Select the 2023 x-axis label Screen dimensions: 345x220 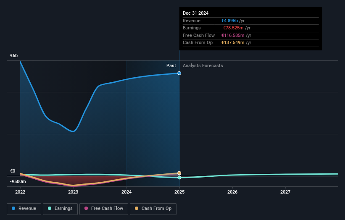(x=73, y=192)
